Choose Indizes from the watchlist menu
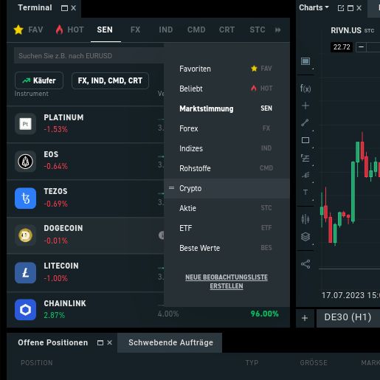Screen dimensions: 380x380 tap(227, 148)
